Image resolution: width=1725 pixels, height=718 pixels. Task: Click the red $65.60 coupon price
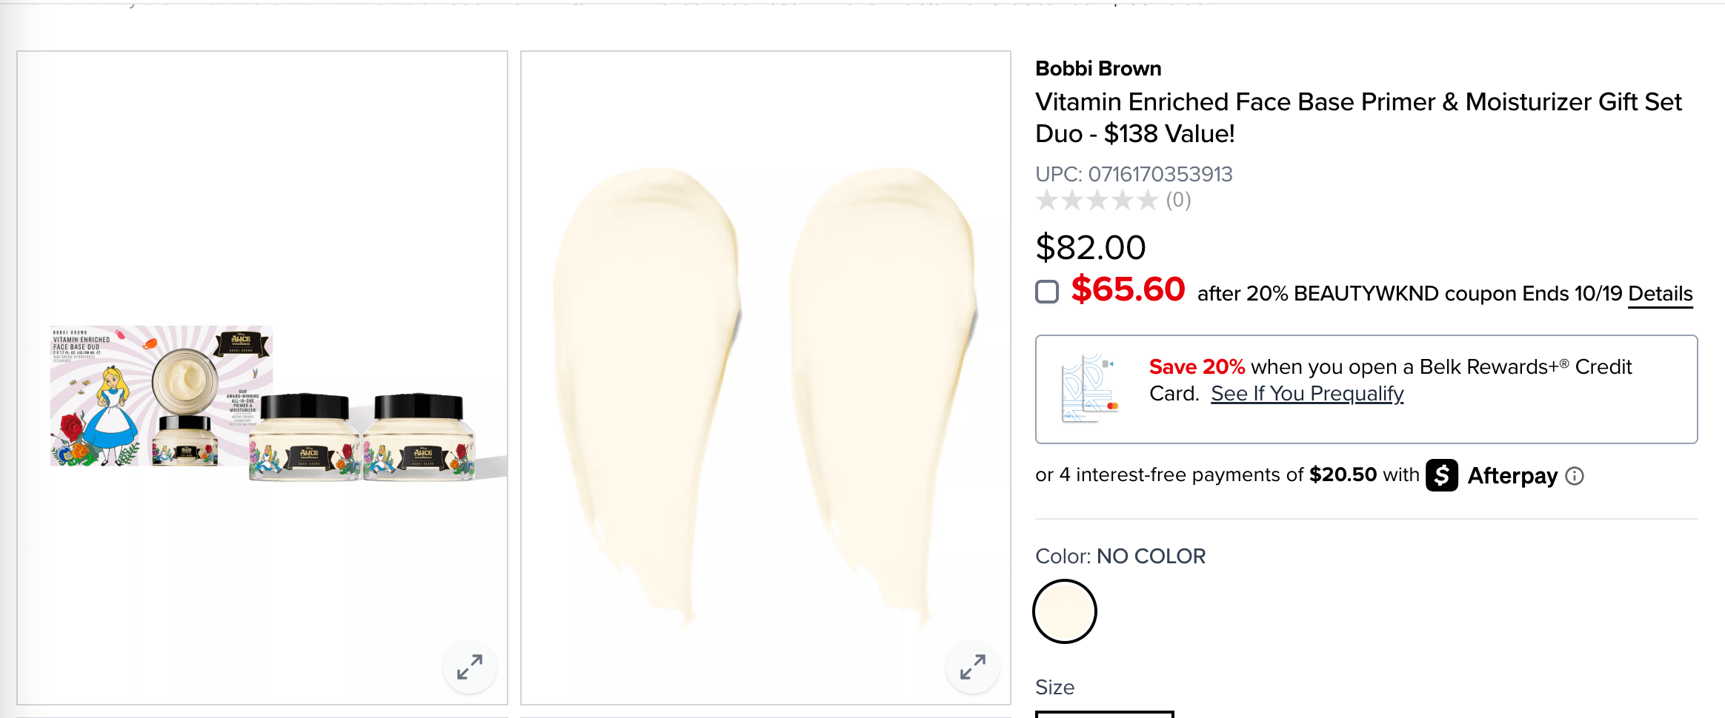pyautogui.click(x=1128, y=289)
